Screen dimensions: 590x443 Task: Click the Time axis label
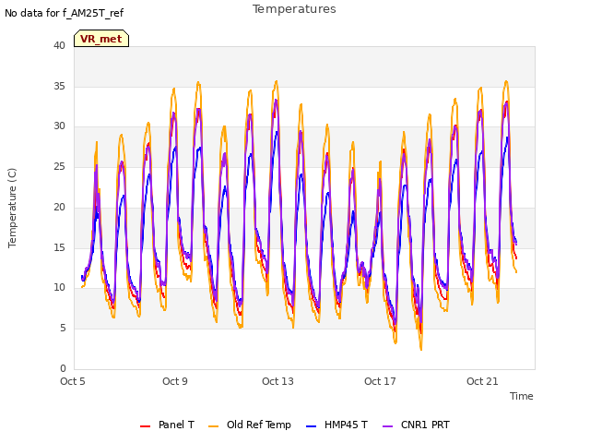click(x=522, y=396)
